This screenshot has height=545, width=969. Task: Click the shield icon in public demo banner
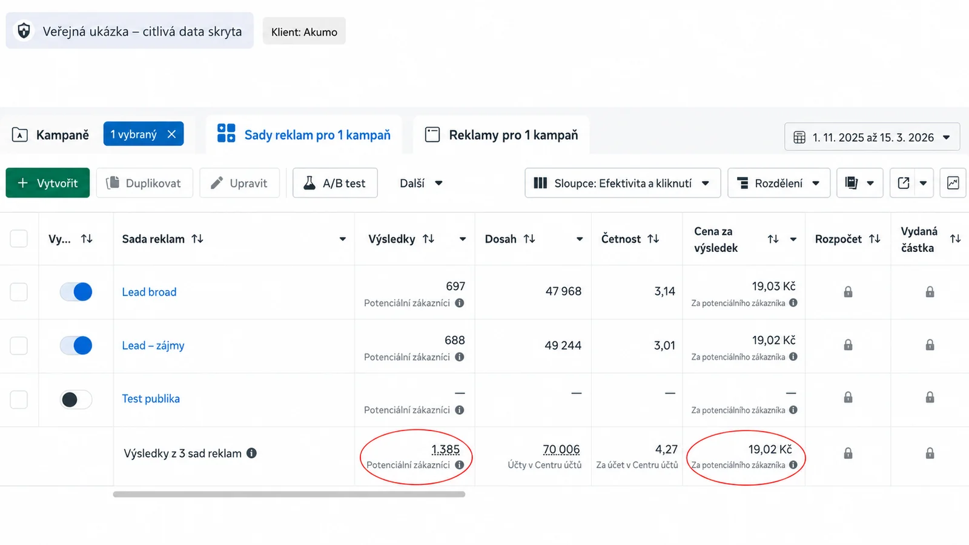pyautogui.click(x=24, y=31)
